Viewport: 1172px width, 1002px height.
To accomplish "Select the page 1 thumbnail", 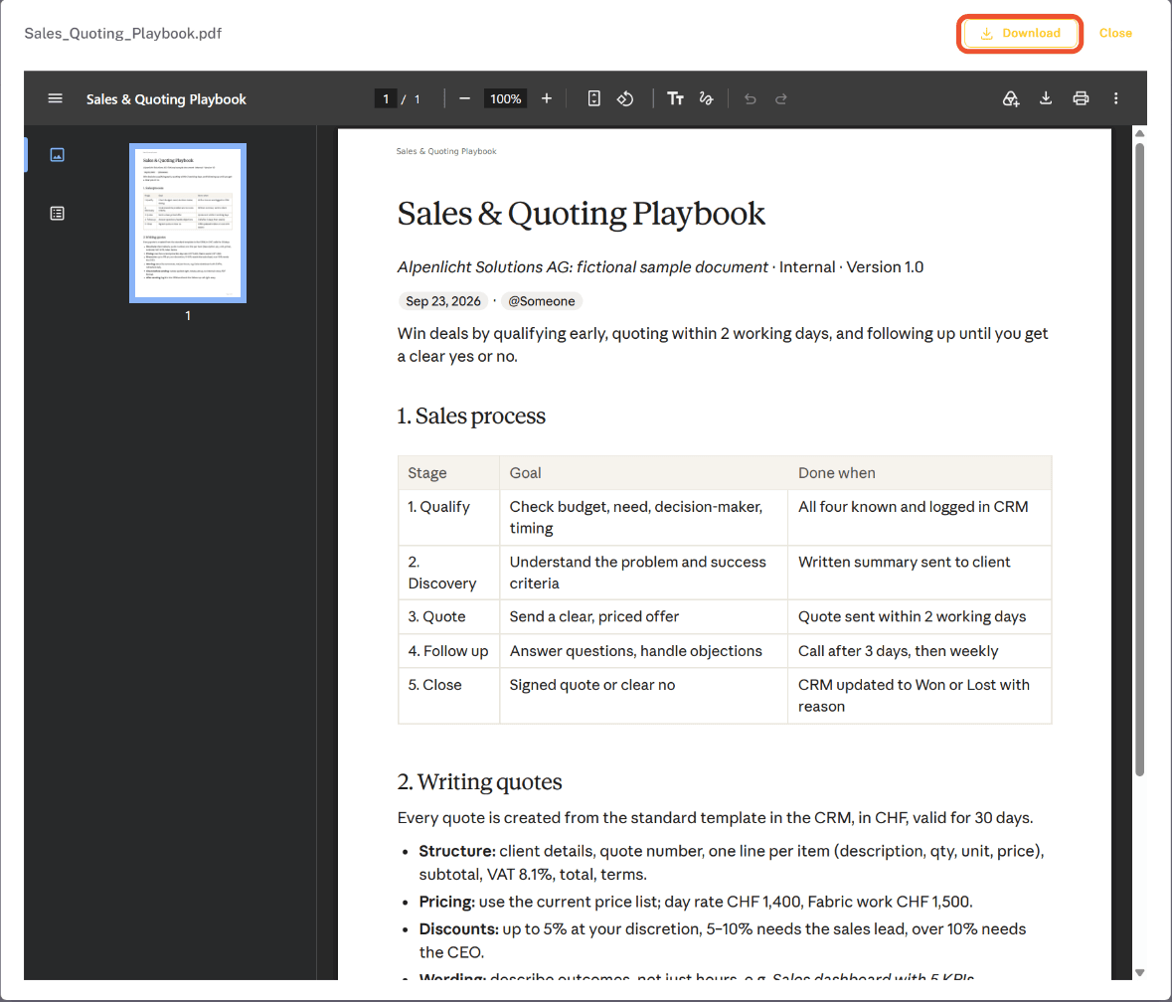I will (x=188, y=223).
